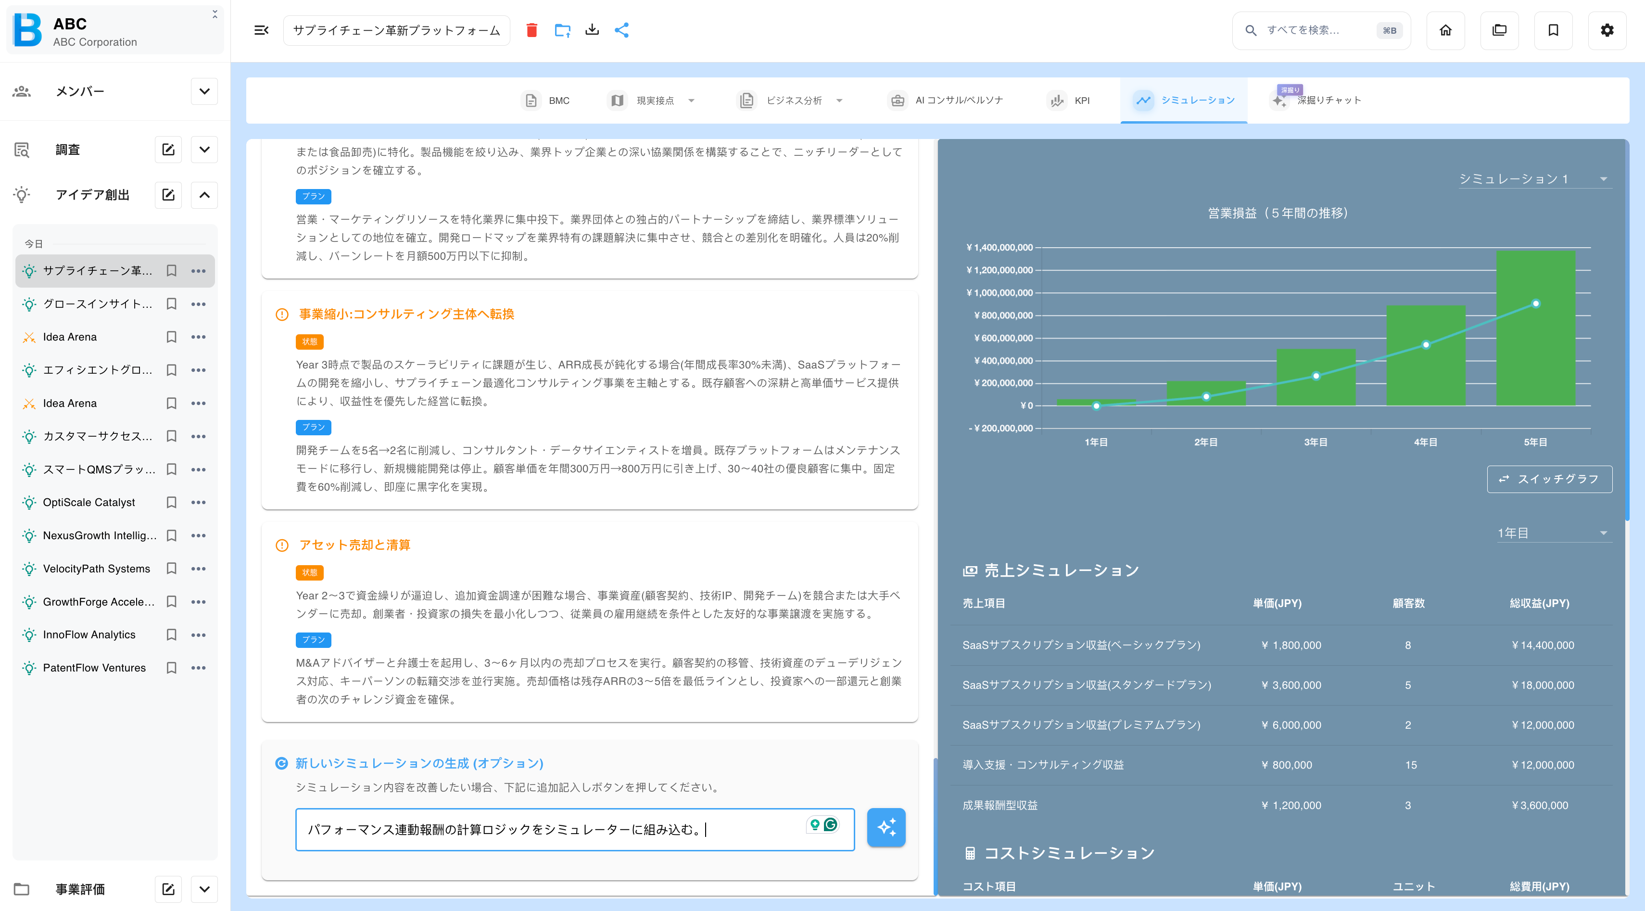Click the red trash delete icon

pos(531,30)
